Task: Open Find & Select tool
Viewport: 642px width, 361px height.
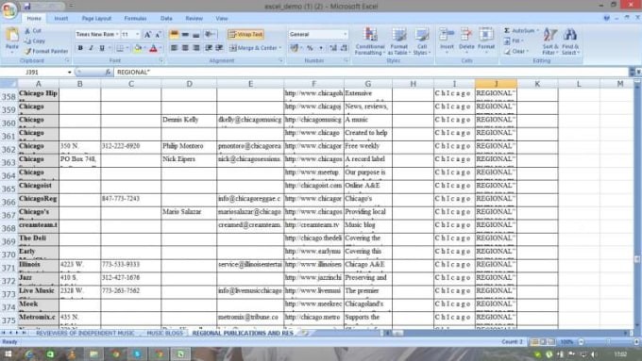Action: pyautogui.click(x=570, y=41)
